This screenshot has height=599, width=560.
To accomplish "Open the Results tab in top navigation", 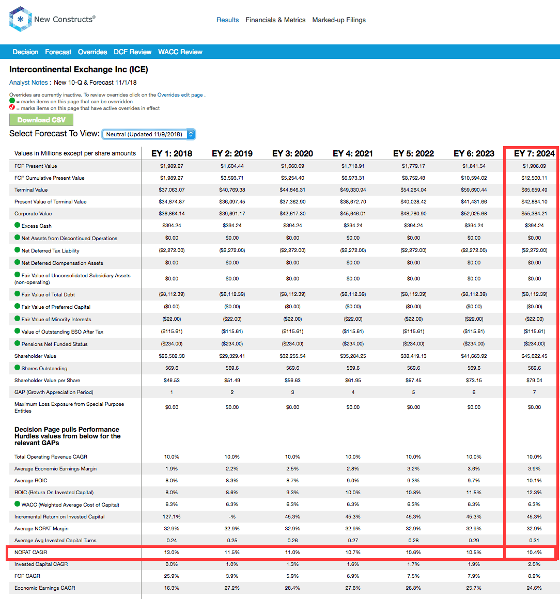I will (x=227, y=20).
